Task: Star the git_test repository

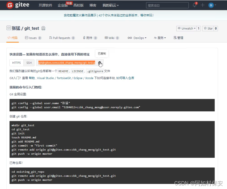Action: point(208,28)
